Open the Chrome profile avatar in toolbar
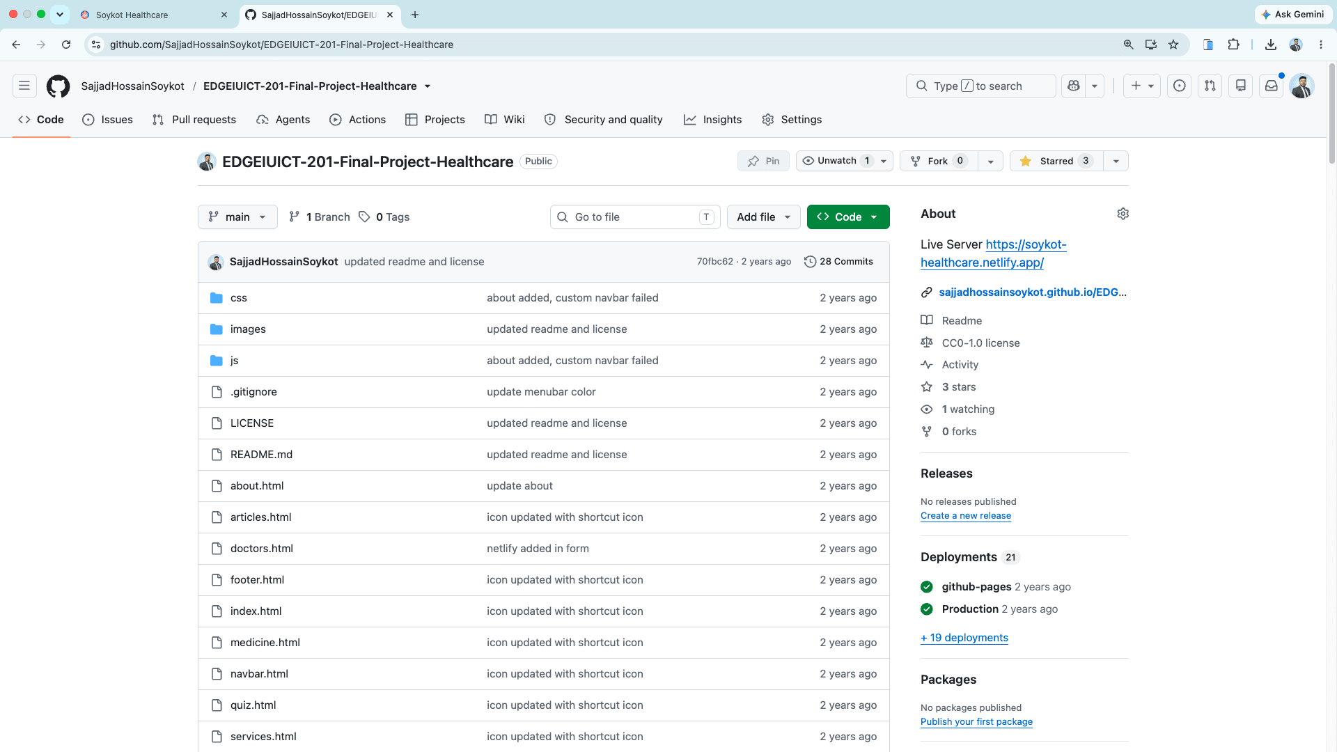This screenshot has height=752, width=1337. [1296, 45]
